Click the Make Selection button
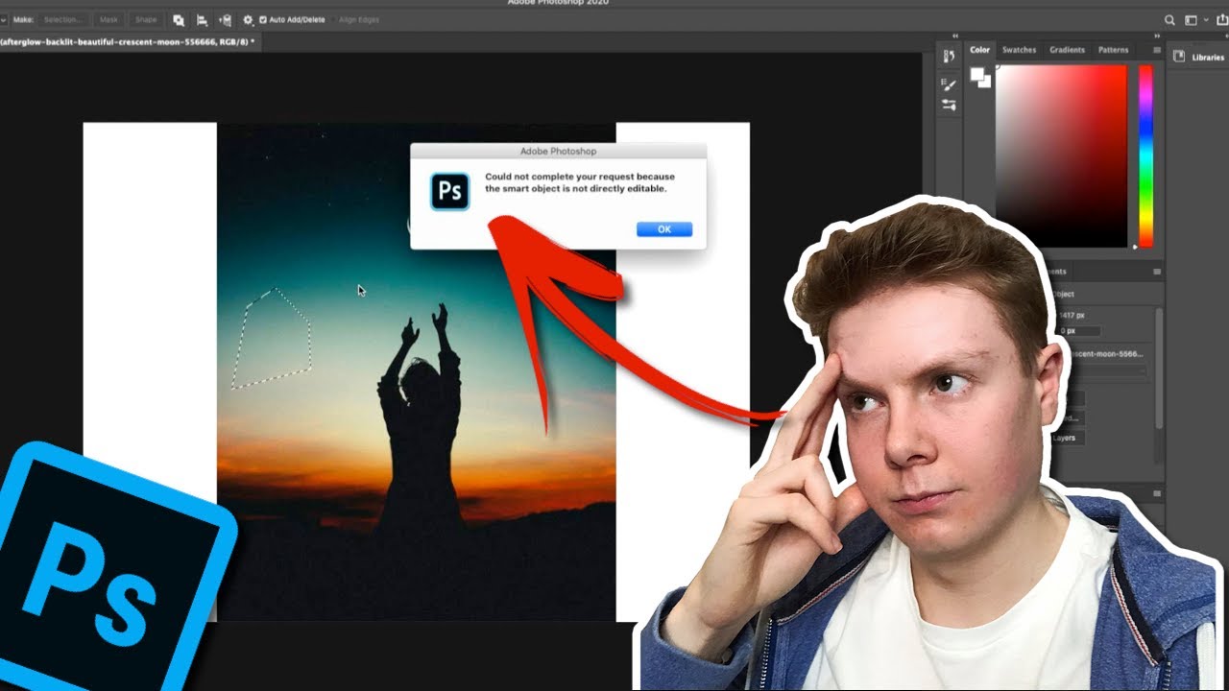 click(62, 19)
